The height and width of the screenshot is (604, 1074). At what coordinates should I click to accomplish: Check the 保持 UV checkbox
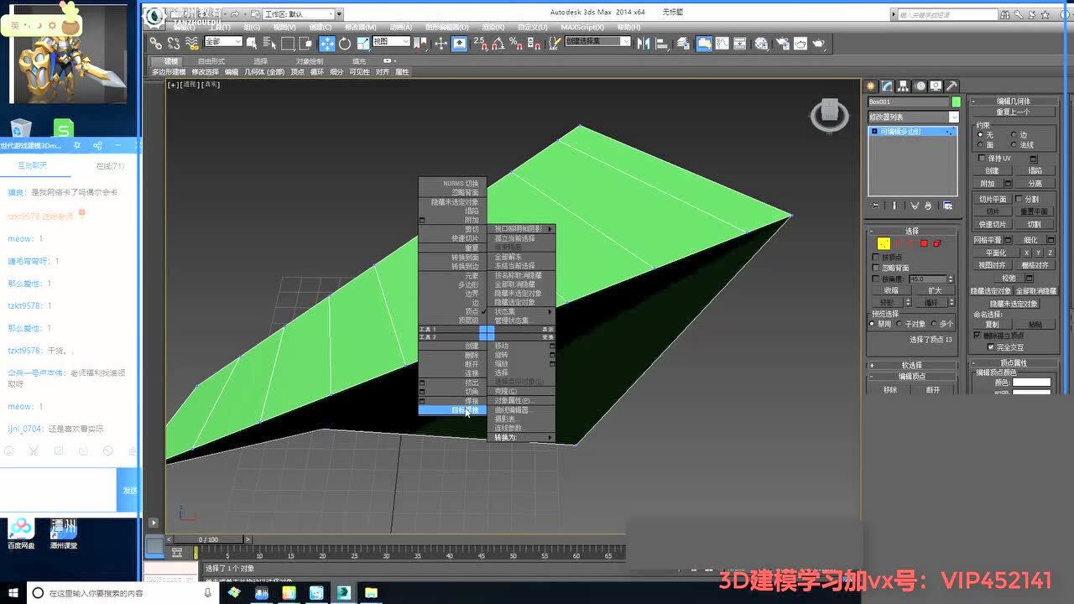[981, 159]
